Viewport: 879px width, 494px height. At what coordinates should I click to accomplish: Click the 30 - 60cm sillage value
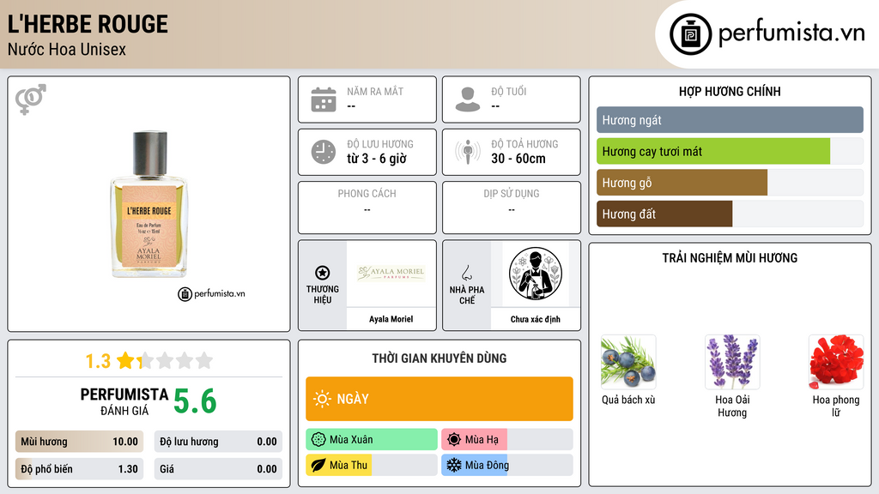click(x=518, y=159)
